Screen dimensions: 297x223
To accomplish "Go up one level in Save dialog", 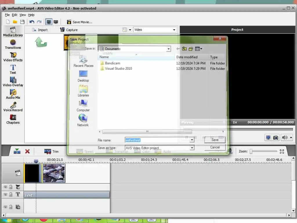I will pyautogui.click(x=184, y=49).
